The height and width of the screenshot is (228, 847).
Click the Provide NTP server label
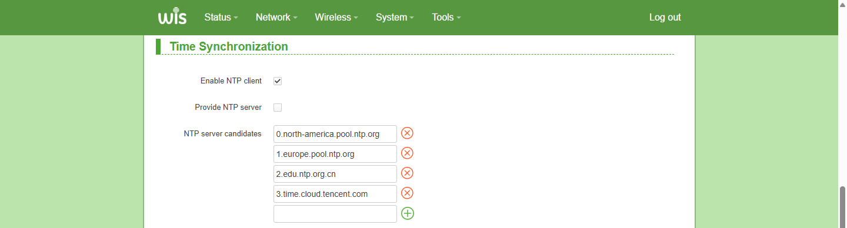228,108
